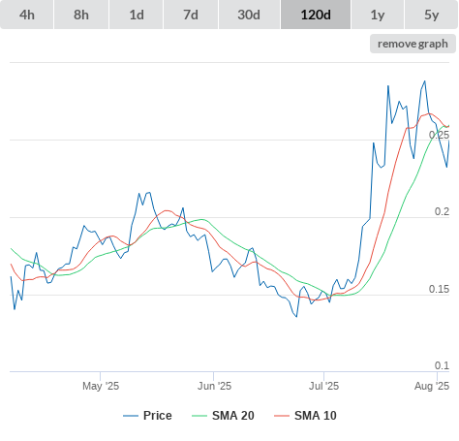The height and width of the screenshot is (441, 459).
Task: Select the 7d range tab
Action: [x=191, y=15]
